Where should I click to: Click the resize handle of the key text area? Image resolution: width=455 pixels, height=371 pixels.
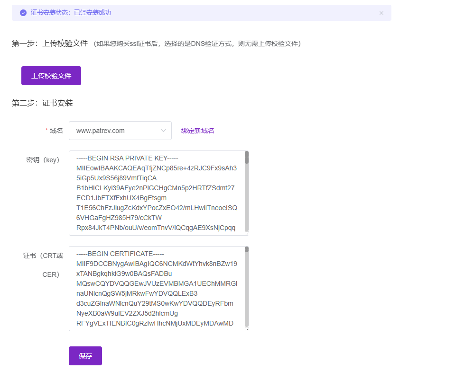[247, 233]
